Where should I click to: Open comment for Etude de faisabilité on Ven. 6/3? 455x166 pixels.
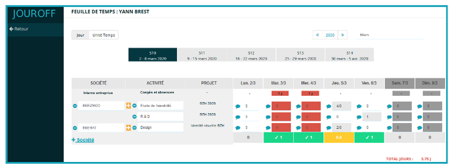click(359, 106)
